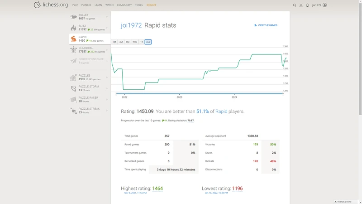Expand the Puzzle Racer entry arrow

coord(107,99)
